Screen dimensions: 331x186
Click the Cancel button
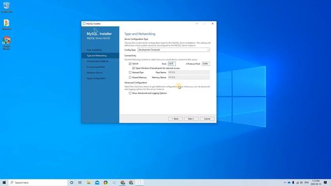coord(207,119)
